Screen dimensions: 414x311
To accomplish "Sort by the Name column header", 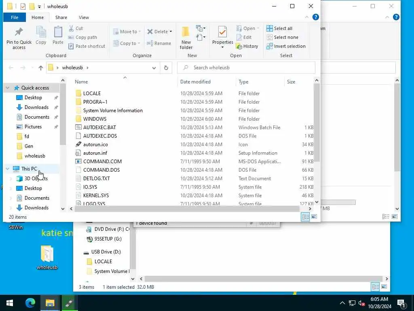I will (81, 82).
